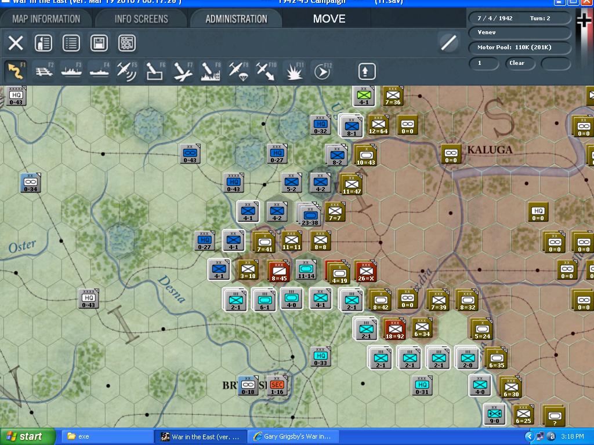Viewport: 594px width, 445px height.
Task: Select the cyan HQ unit labeled 0-31
Action: pos(422,385)
